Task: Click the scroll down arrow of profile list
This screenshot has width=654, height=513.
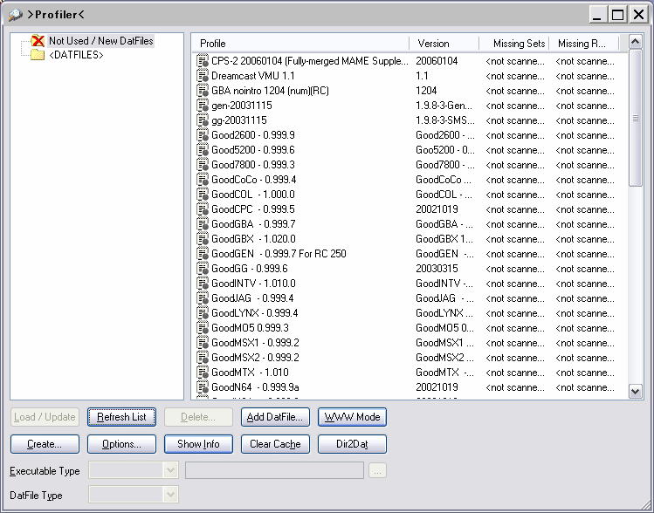Action: (x=636, y=392)
